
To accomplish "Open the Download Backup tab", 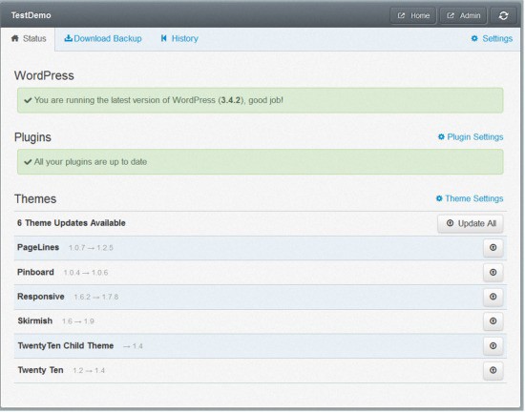I will pyautogui.click(x=103, y=38).
